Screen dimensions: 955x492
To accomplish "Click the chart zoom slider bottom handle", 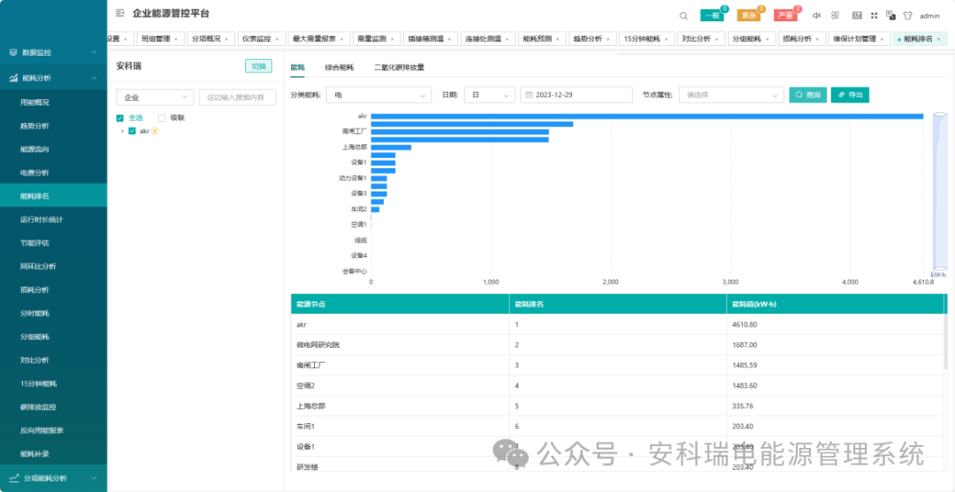I will [941, 269].
